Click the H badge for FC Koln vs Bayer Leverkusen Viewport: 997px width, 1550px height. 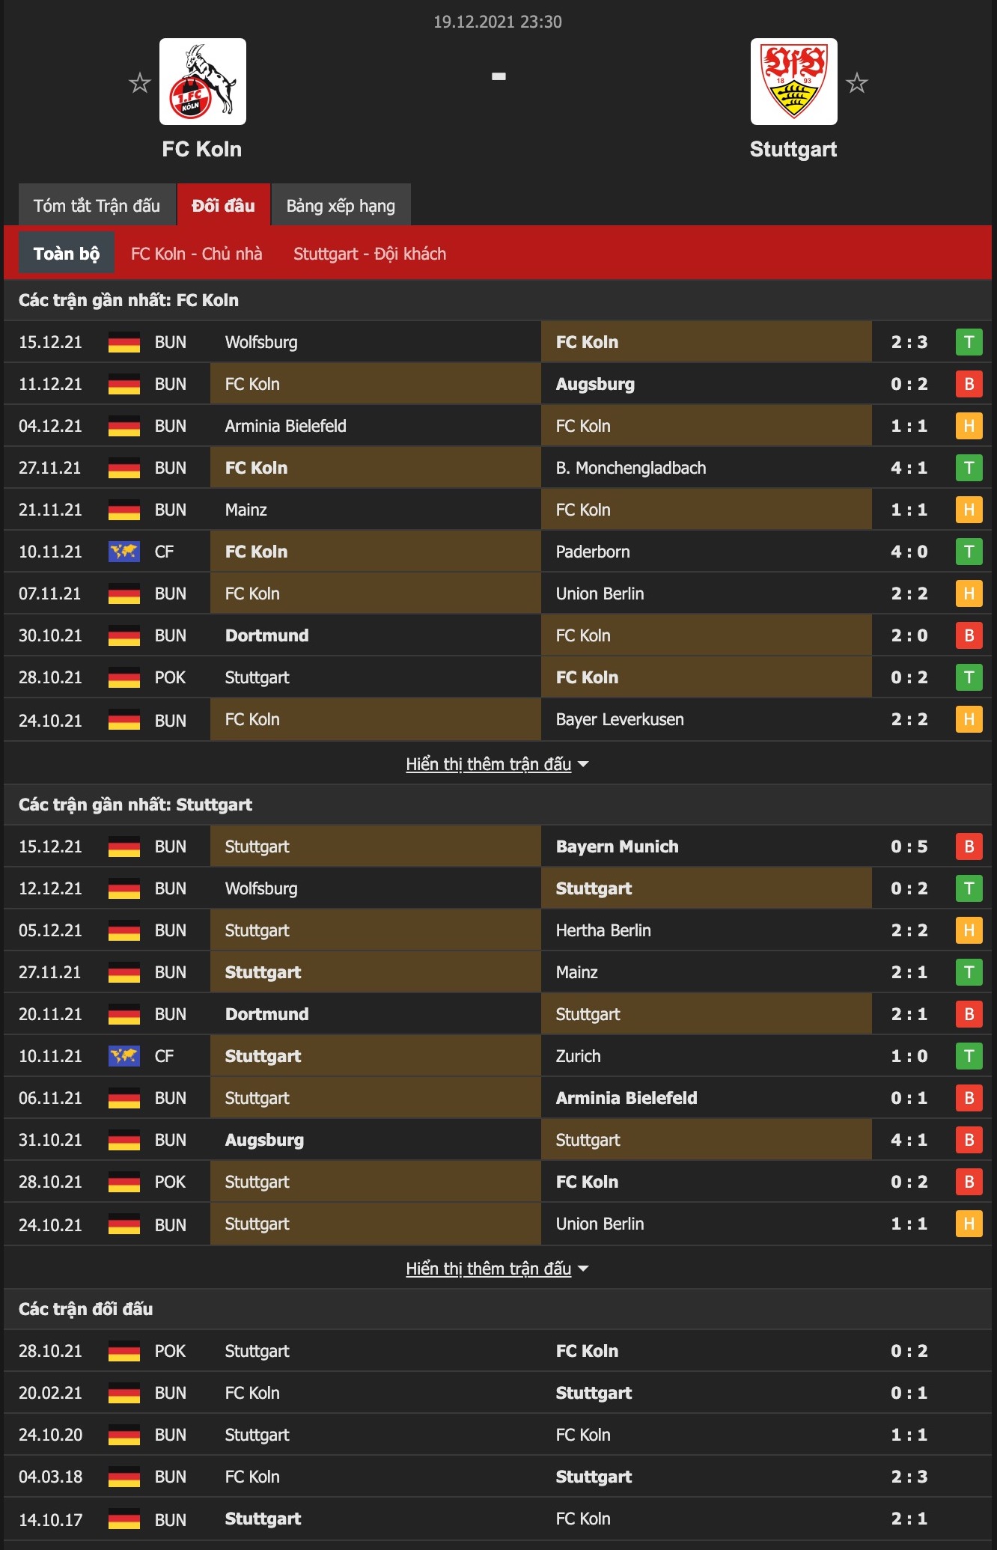click(969, 719)
